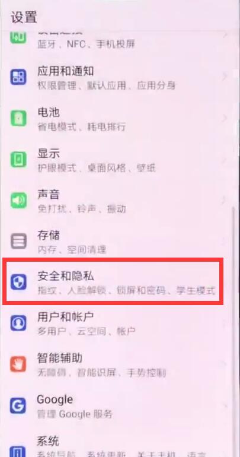Tap the 系统 icon at bottom
The width and height of the screenshot is (240, 457).
click(x=18, y=450)
